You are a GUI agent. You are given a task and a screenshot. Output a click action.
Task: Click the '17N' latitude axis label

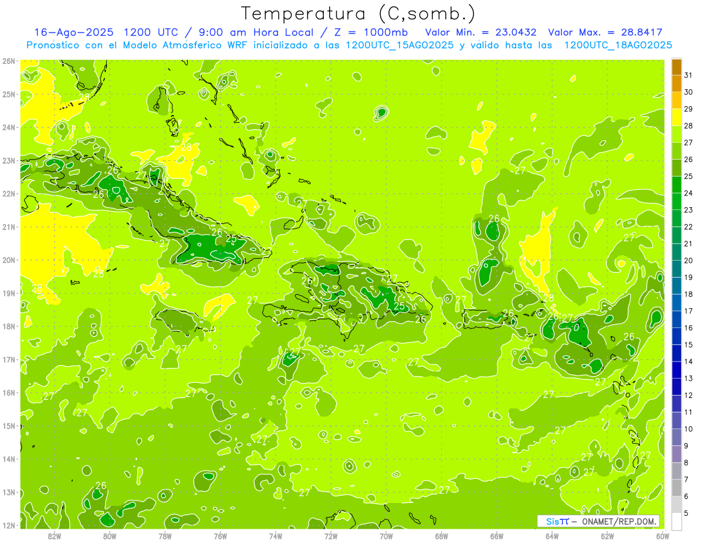[9, 359]
